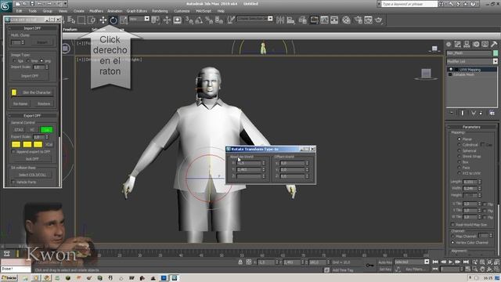The width and height of the screenshot is (501, 282).
Task: Toggle the Select and Manipulate icon
Action: [x=167, y=20]
